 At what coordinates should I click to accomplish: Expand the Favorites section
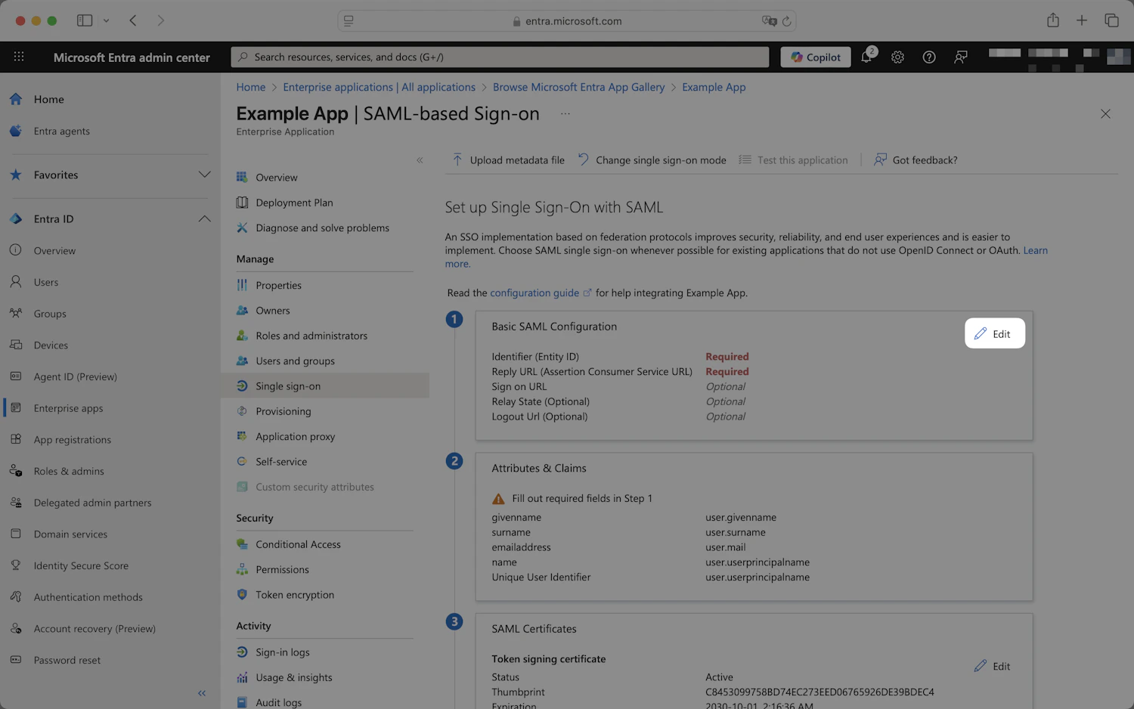[x=204, y=175]
